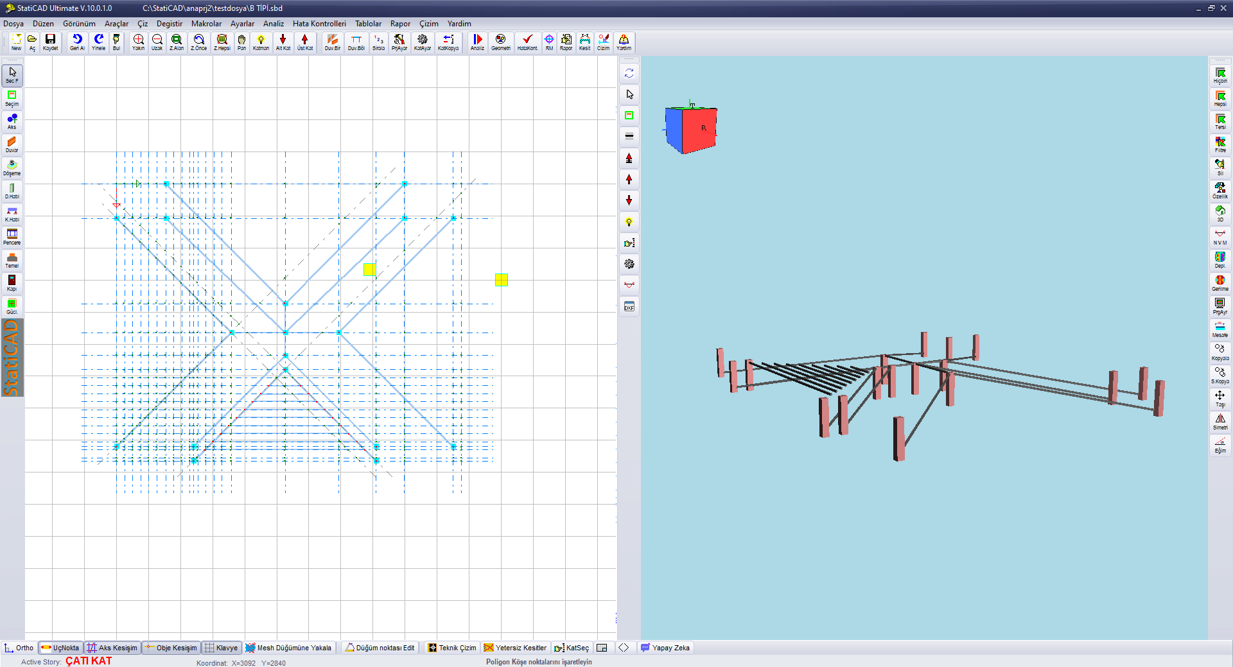Screen dimensions: 1233x667
Task: Open the HataKont. error check tool
Action: (527, 42)
